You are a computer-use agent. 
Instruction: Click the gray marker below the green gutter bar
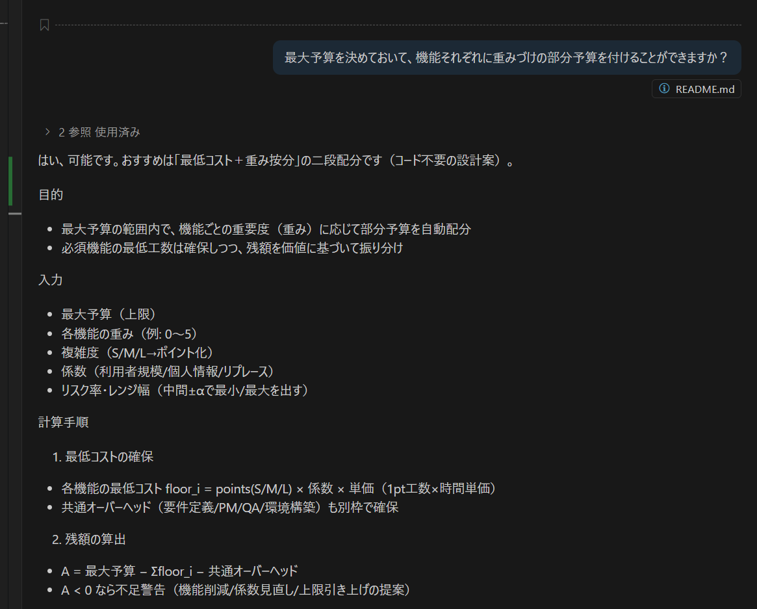pyautogui.click(x=14, y=213)
